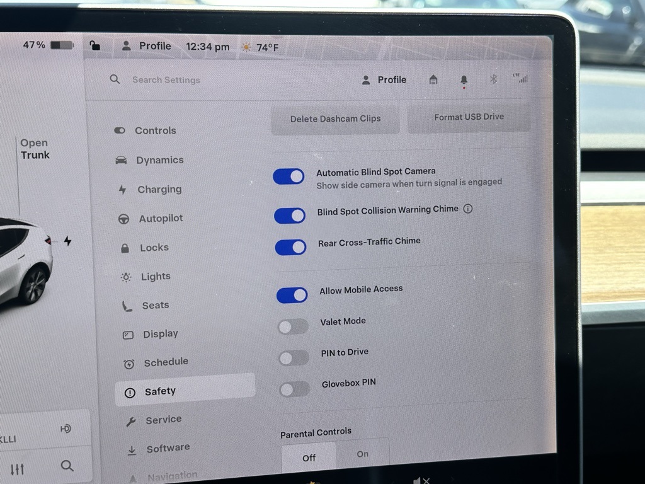
Task: Focus the Search Settings field
Action: click(166, 80)
